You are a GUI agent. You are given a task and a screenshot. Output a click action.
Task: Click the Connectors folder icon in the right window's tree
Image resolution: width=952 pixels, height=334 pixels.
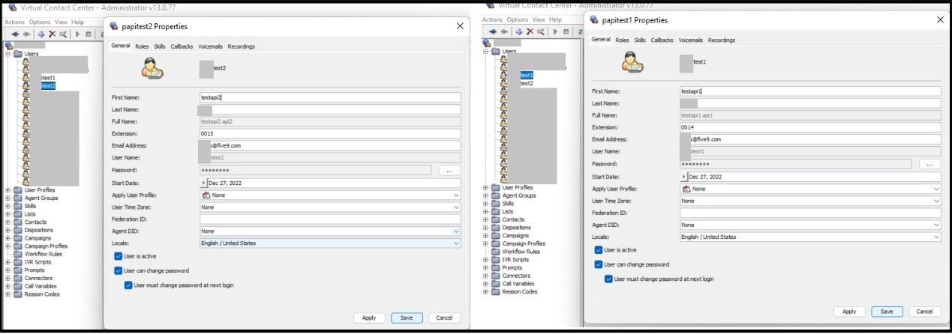[497, 276]
